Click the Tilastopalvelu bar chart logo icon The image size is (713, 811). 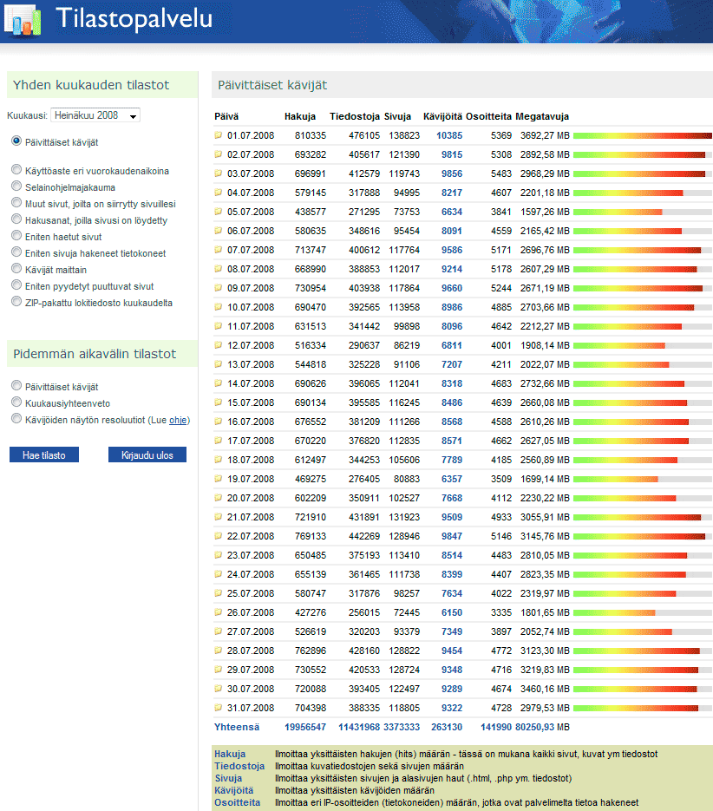[23, 21]
